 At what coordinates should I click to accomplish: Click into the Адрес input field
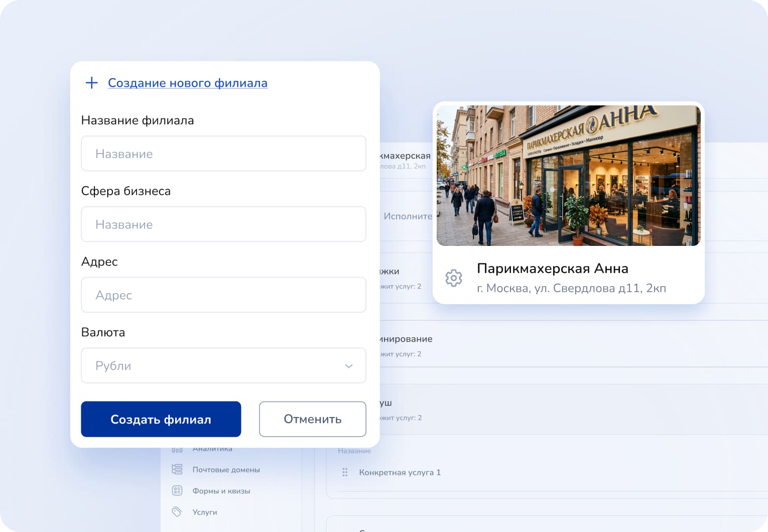point(223,295)
